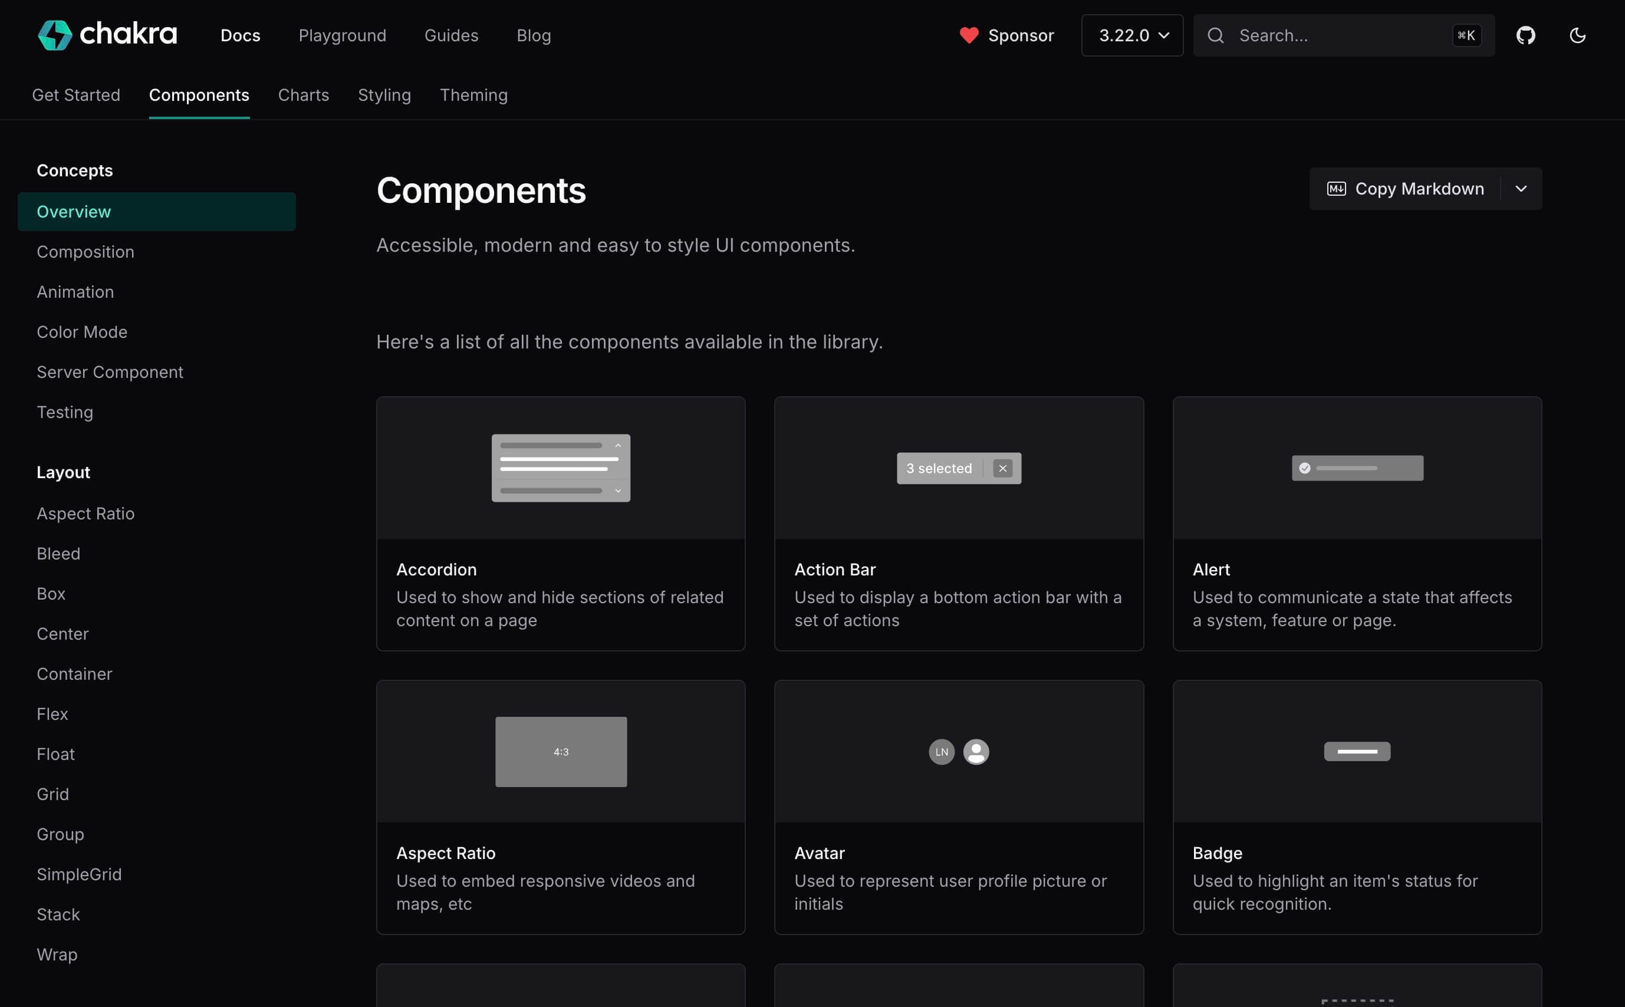1625x1007 pixels.
Task: Click the 'Layout' sidebar heading
Action: [x=63, y=472]
